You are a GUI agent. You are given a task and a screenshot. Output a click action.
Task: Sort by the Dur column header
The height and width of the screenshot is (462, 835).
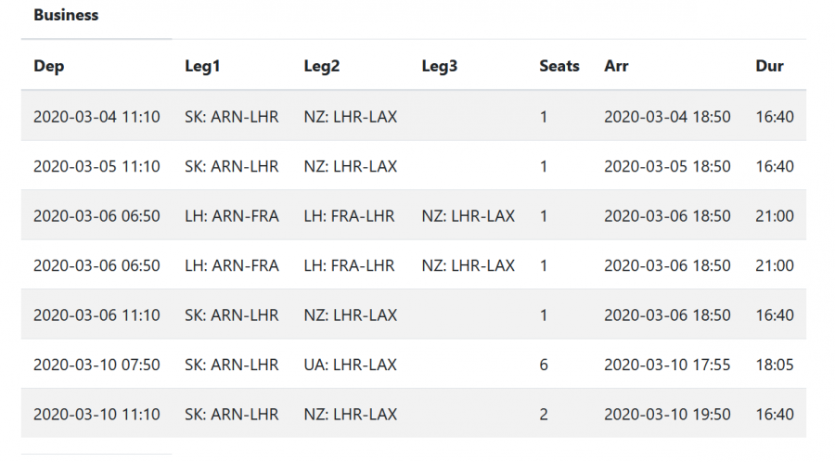769,66
